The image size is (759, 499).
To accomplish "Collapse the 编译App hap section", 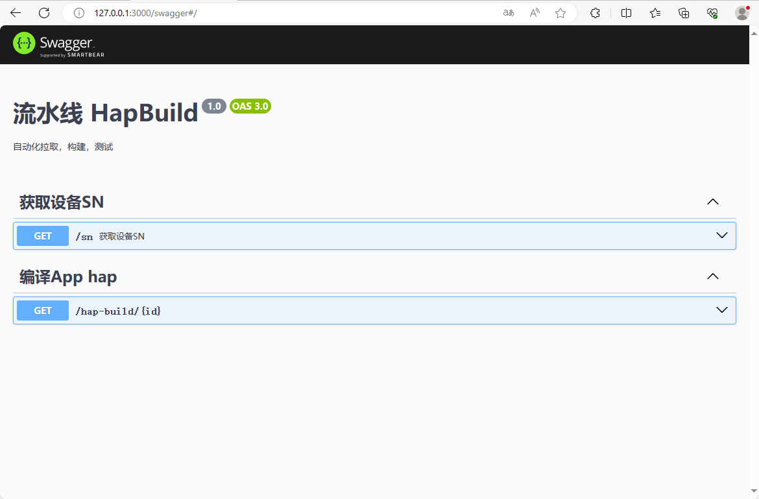I will point(712,276).
